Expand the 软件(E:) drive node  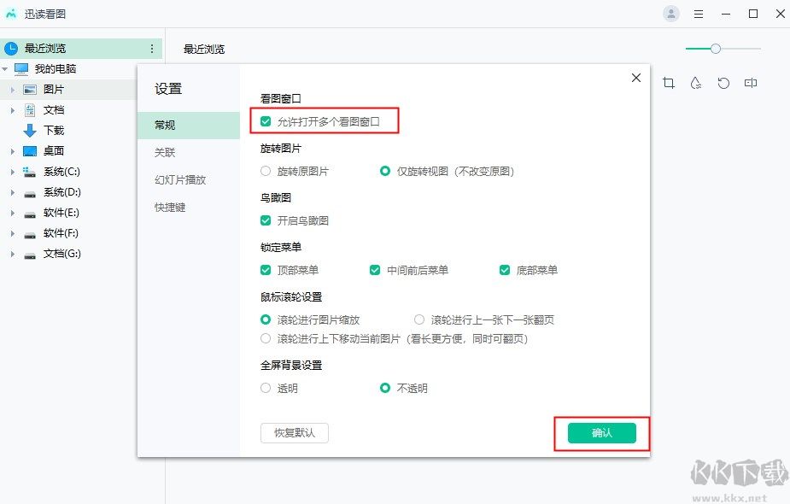(x=12, y=213)
